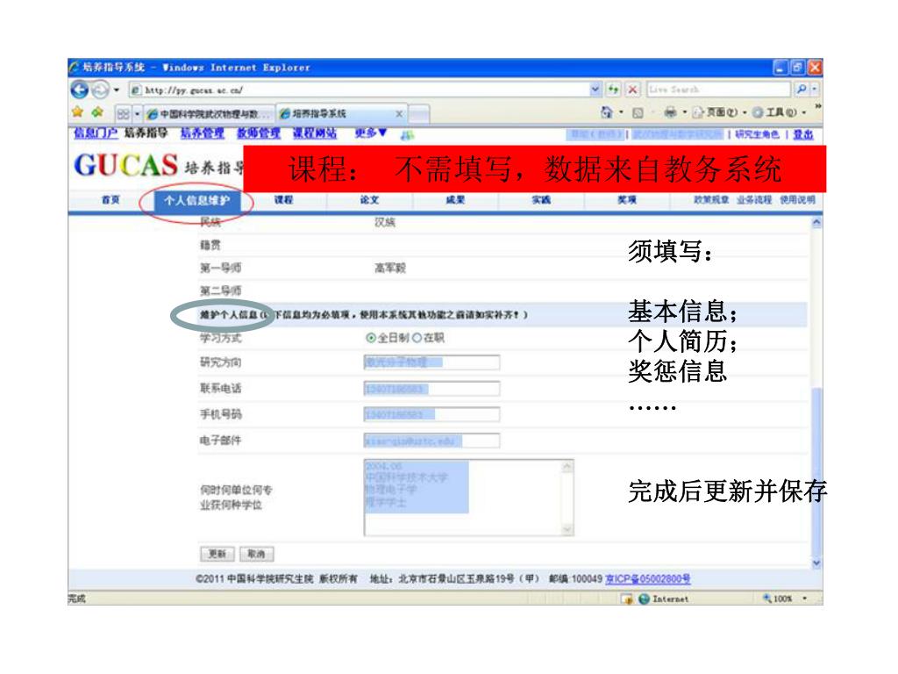Viewport: 898px width, 674px height.
Task: Click the 使用说明 link
Action: (797, 199)
